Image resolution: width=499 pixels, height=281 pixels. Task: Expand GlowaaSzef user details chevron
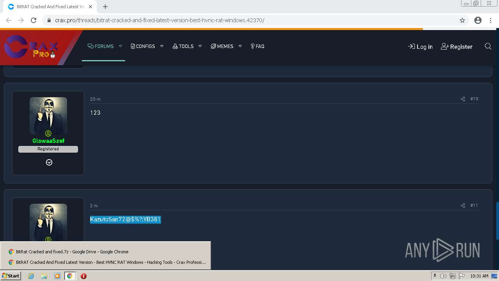coord(49,162)
